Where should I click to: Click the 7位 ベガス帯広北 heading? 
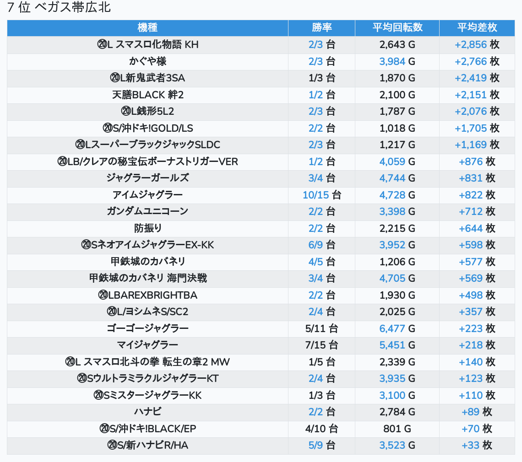pyautogui.click(x=59, y=8)
